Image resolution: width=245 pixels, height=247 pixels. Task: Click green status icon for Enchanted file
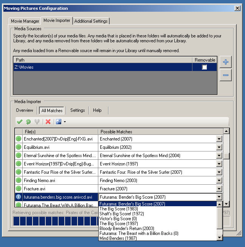tap(18, 139)
